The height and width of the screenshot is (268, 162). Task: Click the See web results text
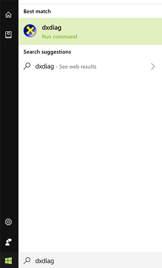pos(77,66)
